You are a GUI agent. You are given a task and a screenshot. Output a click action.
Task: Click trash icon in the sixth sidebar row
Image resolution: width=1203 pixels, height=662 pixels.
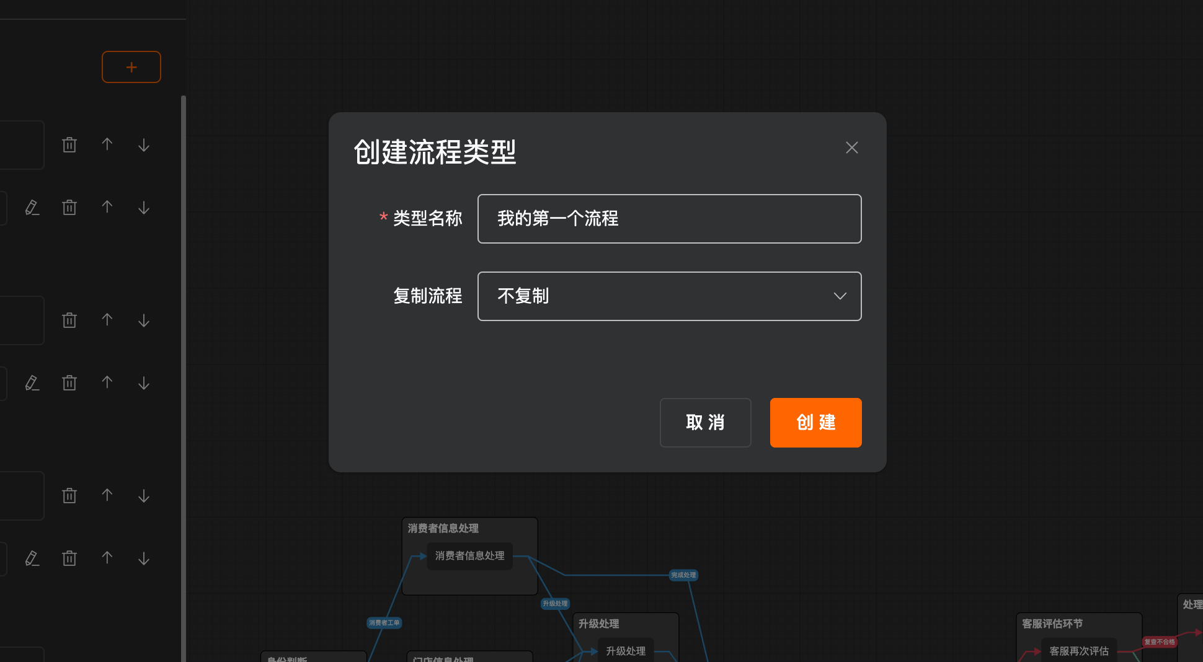[69, 558]
